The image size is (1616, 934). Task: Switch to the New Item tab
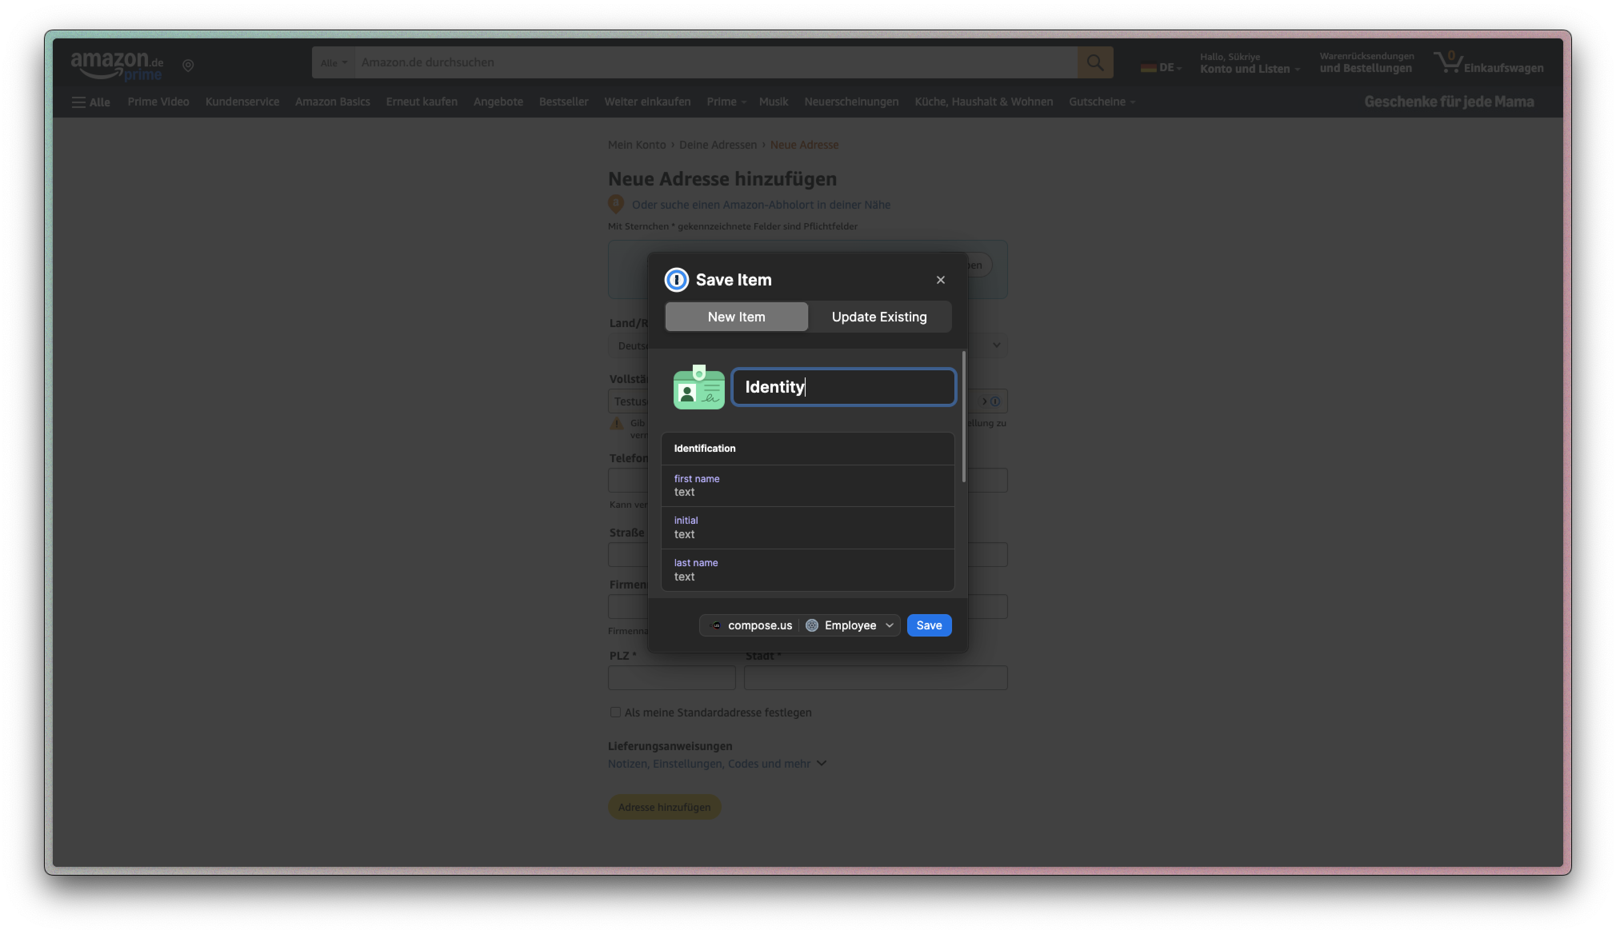tap(736, 316)
